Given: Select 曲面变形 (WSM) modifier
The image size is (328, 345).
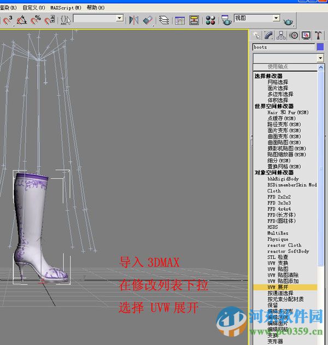Looking at the screenshot, I should pos(284,137).
